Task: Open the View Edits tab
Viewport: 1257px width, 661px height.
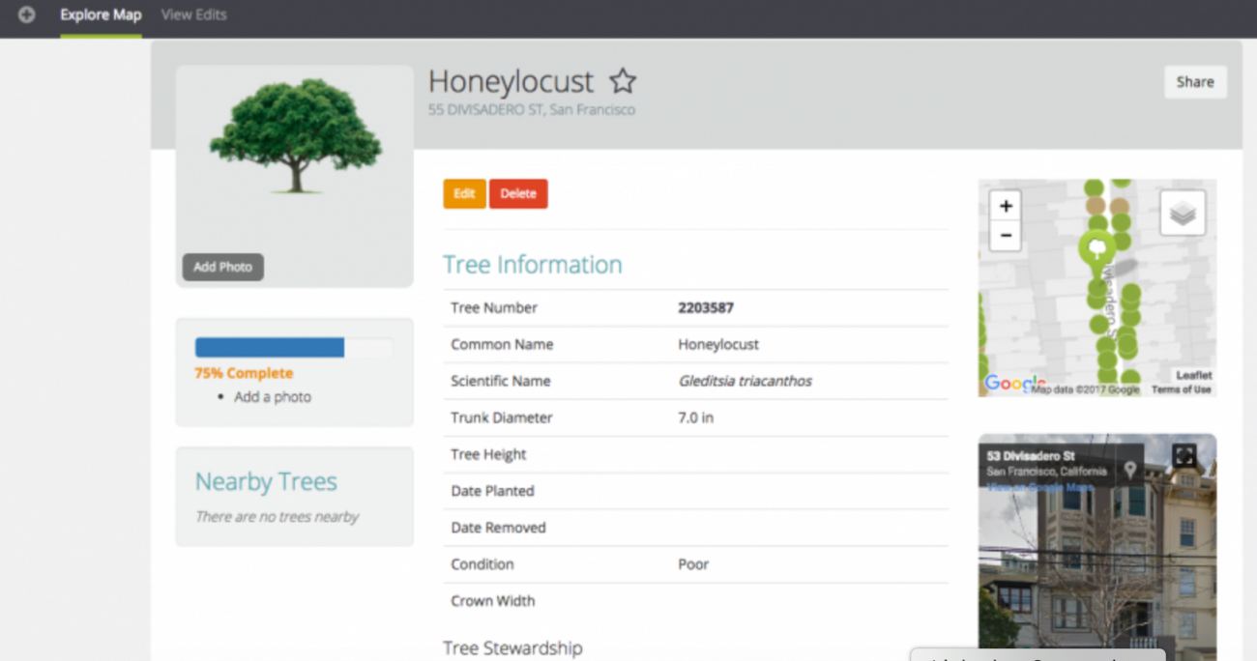Action: click(194, 15)
